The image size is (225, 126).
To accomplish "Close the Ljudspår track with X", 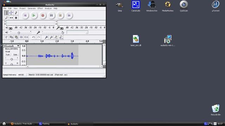I will coord(5,46).
